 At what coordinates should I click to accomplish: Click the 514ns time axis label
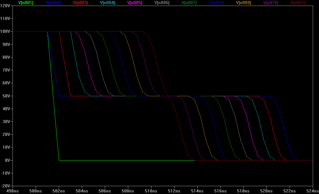pos(197,191)
